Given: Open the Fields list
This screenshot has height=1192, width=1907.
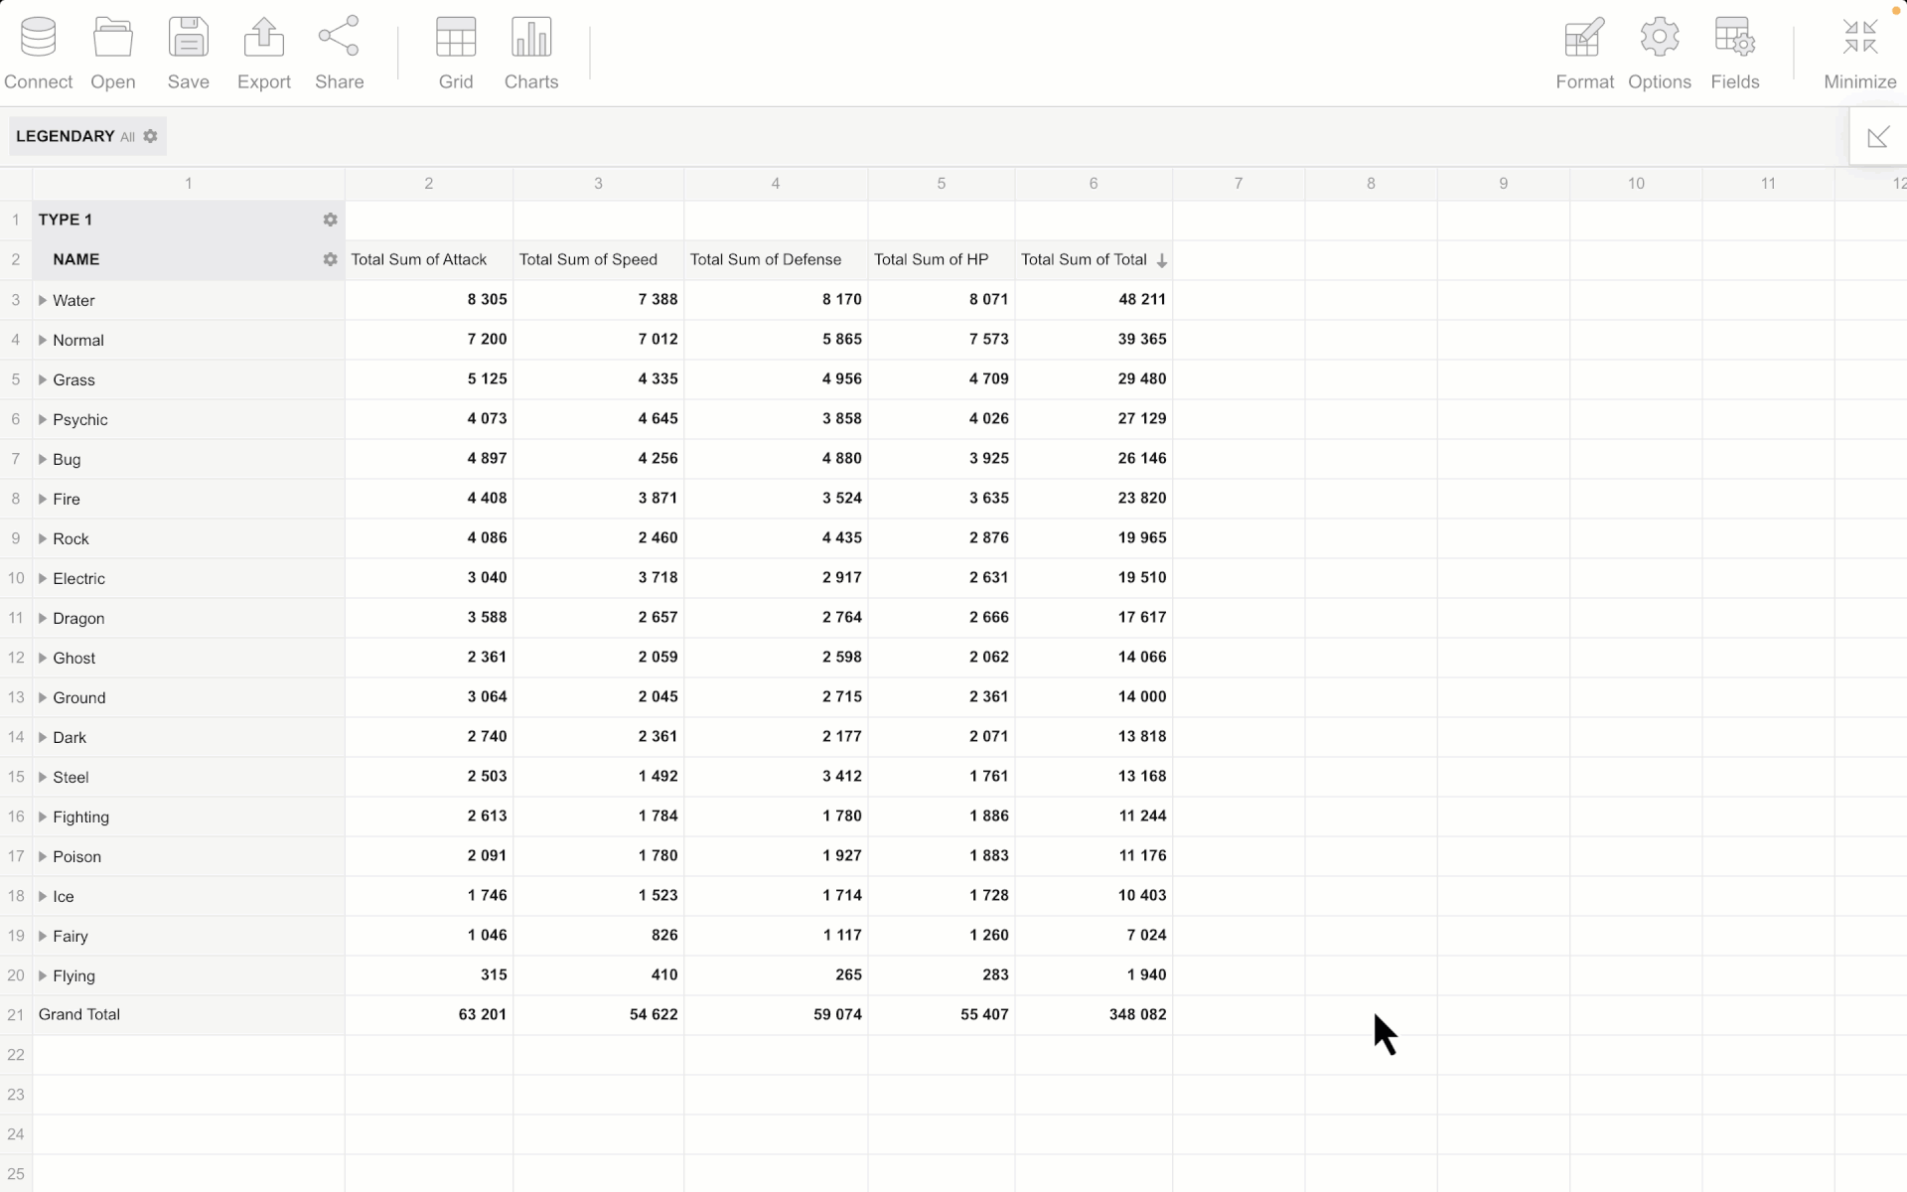Looking at the screenshot, I should (x=1735, y=54).
